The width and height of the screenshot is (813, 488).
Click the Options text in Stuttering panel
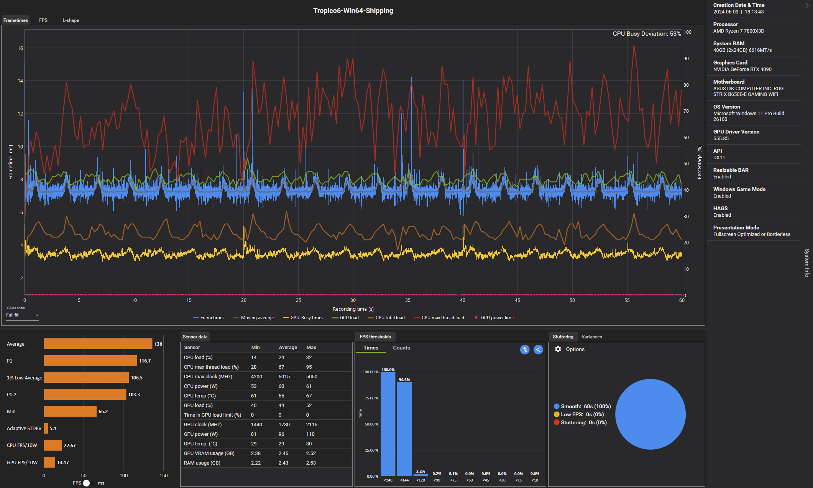click(x=575, y=349)
